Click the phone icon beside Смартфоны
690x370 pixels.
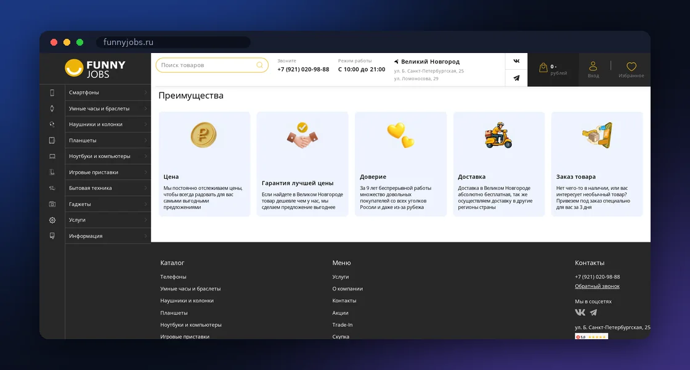52,92
